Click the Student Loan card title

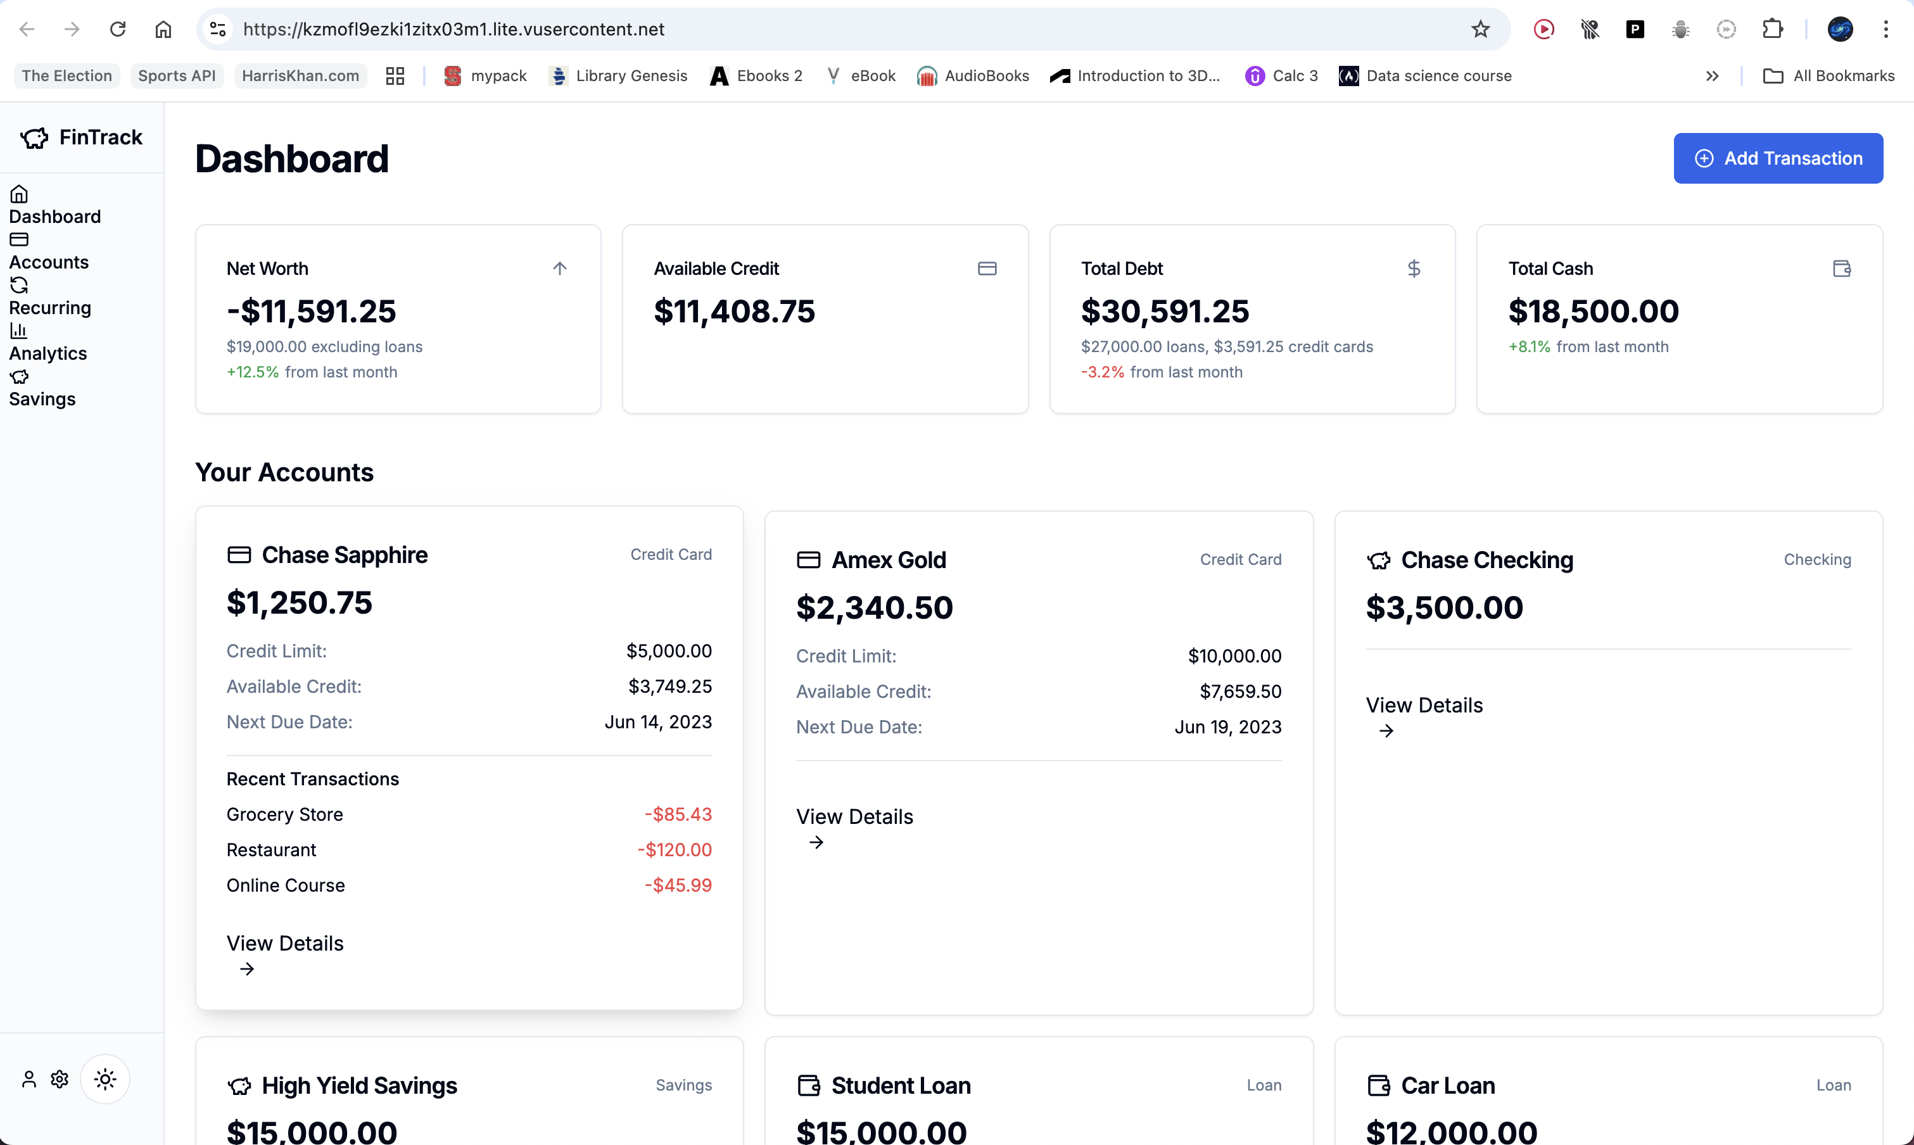(900, 1085)
